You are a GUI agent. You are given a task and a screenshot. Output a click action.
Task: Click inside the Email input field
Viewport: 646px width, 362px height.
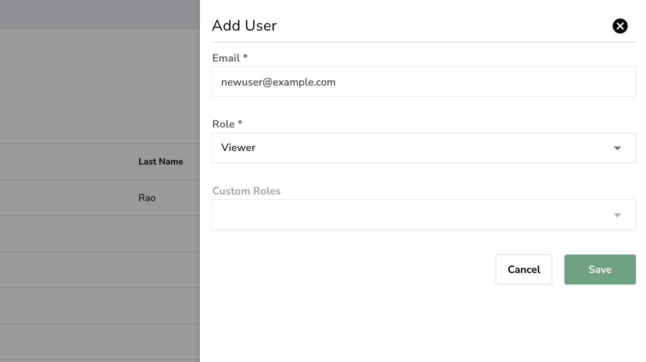(x=424, y=81)
